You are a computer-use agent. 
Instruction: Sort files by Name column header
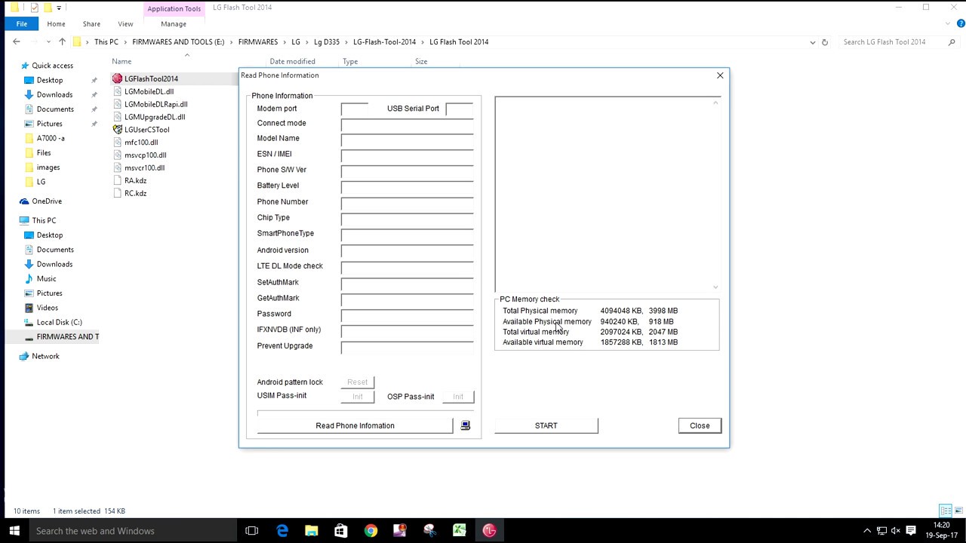122,62
